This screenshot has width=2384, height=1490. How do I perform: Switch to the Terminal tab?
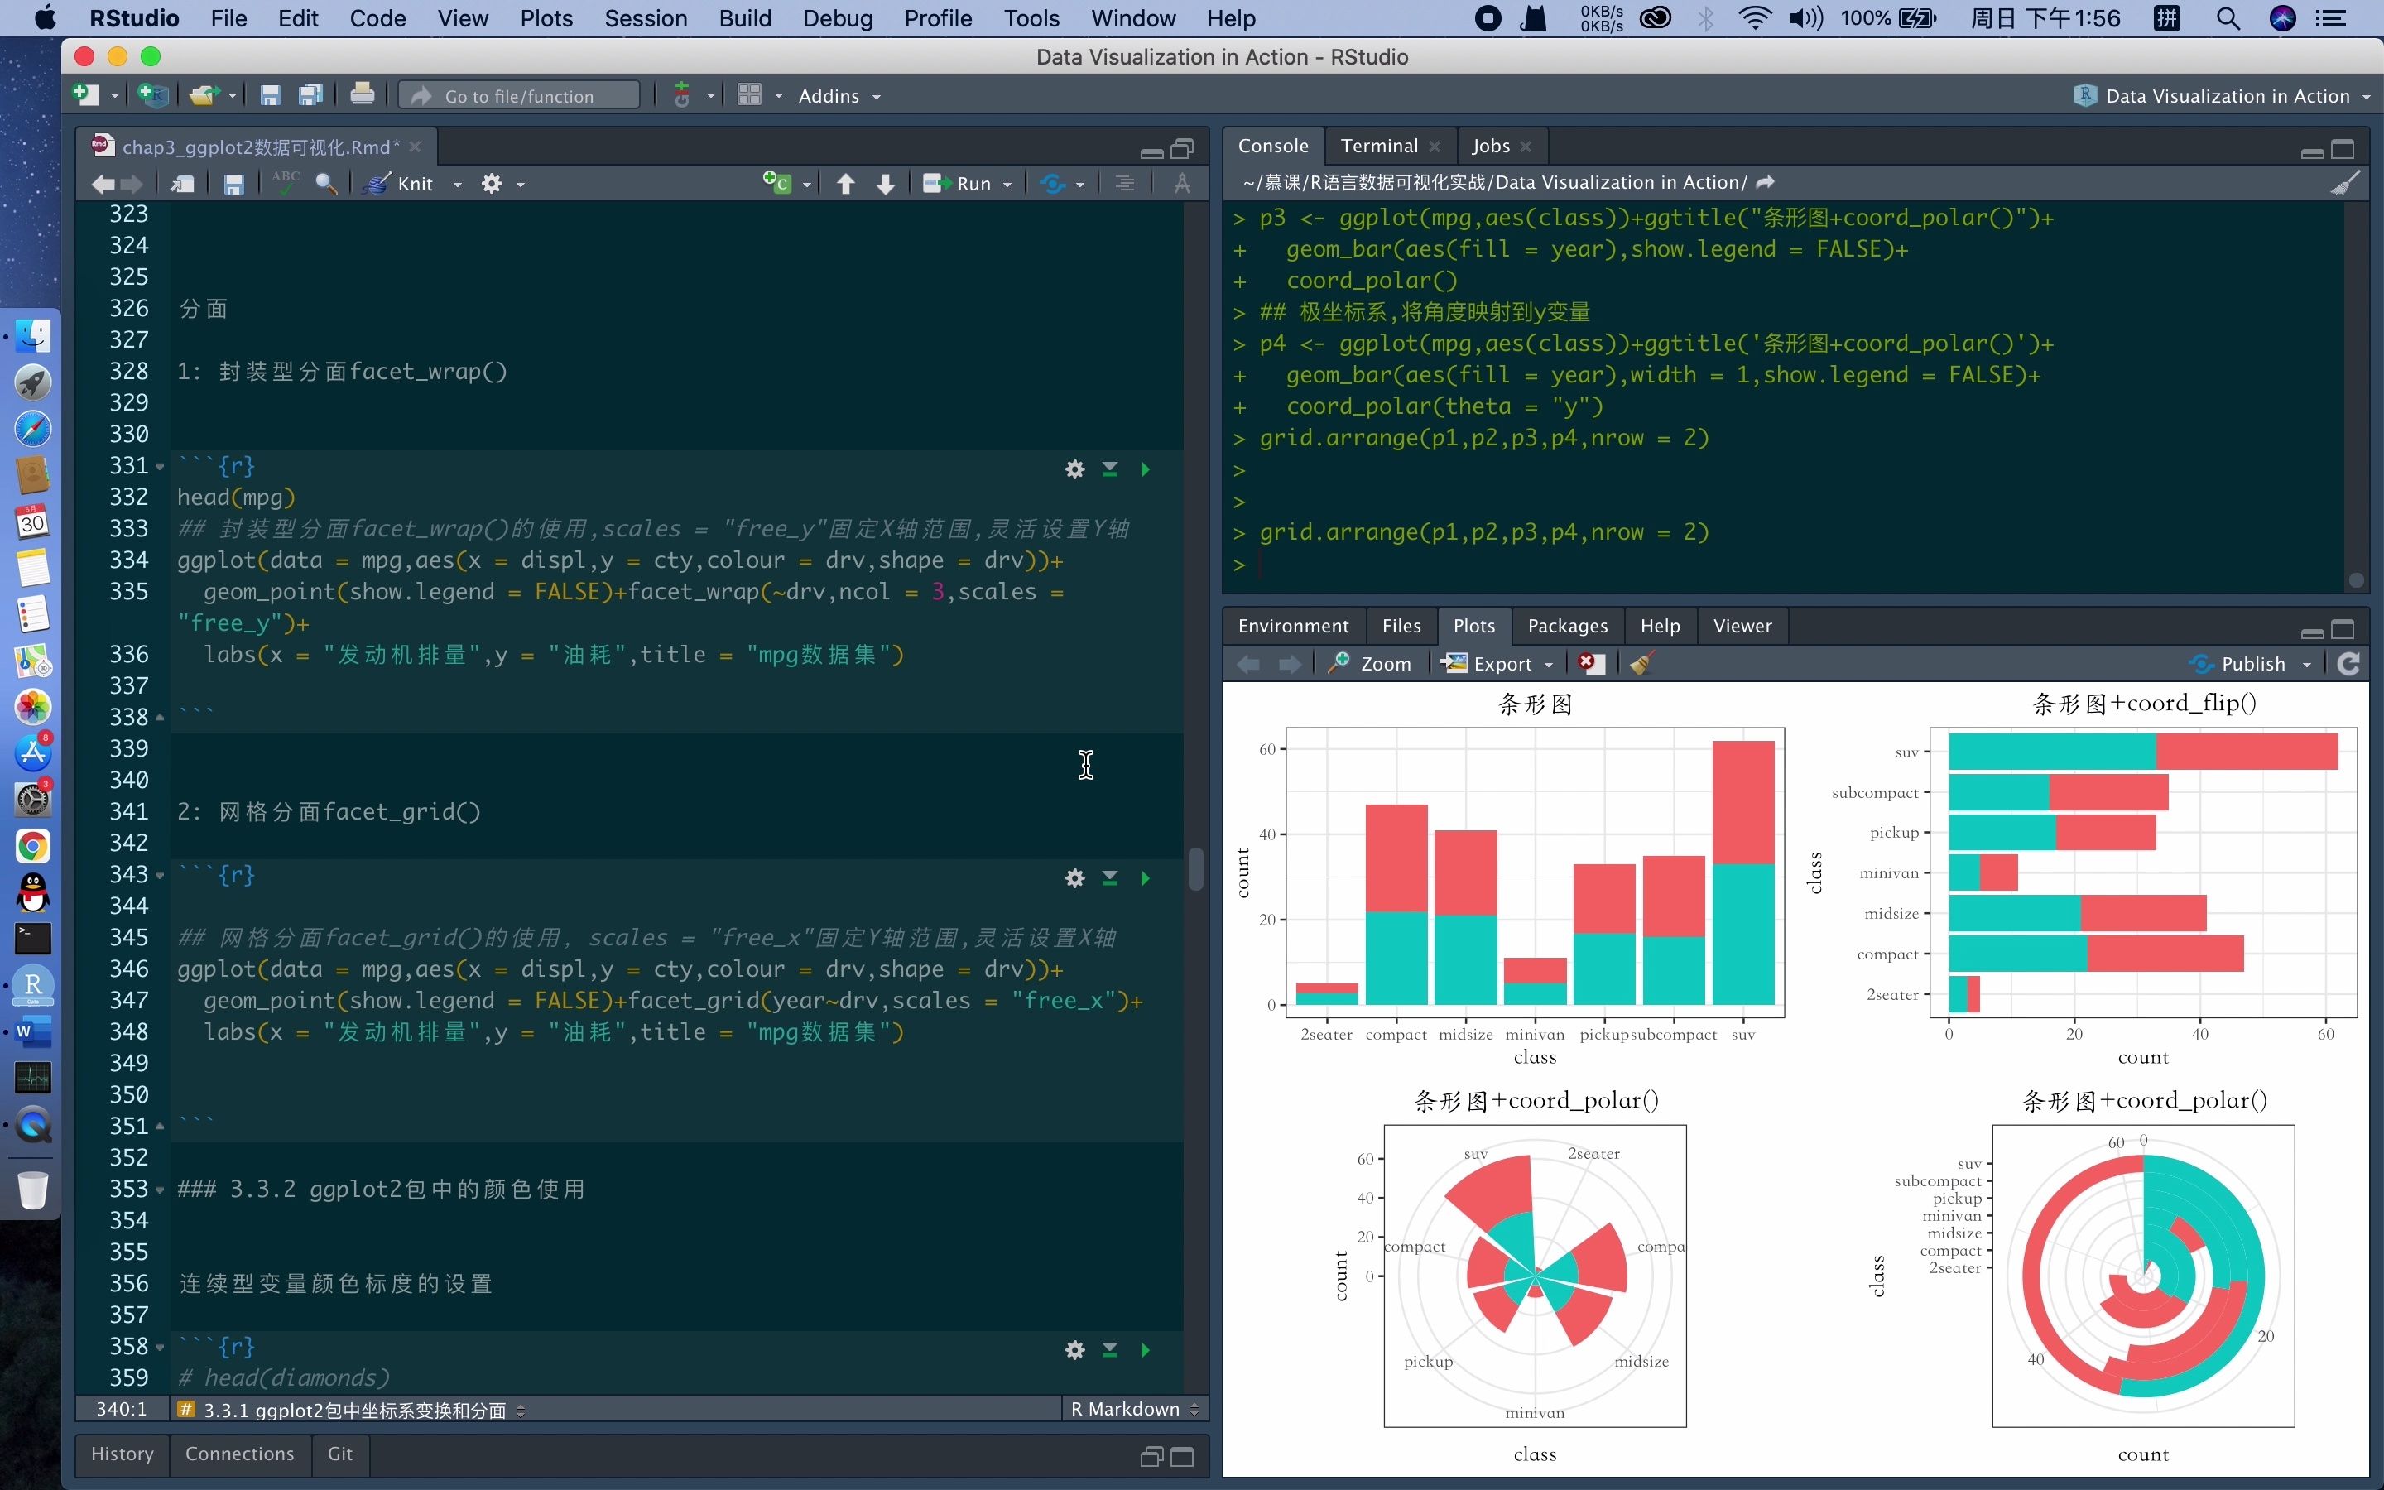[1378, 146]
